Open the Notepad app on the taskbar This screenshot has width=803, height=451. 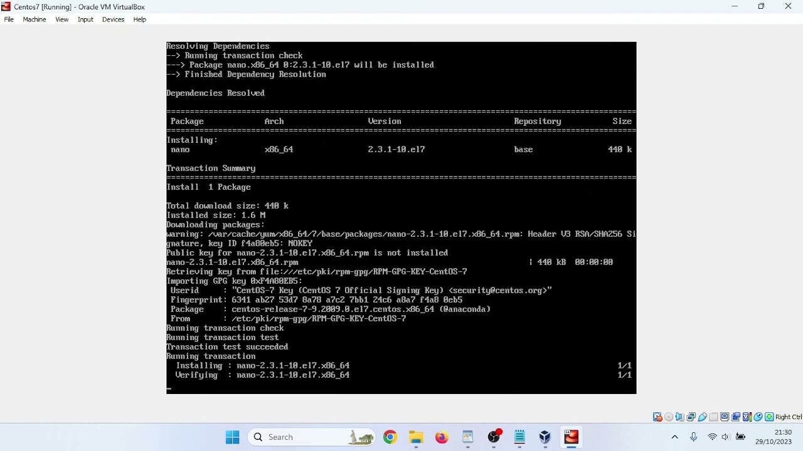tap(519, 437)
